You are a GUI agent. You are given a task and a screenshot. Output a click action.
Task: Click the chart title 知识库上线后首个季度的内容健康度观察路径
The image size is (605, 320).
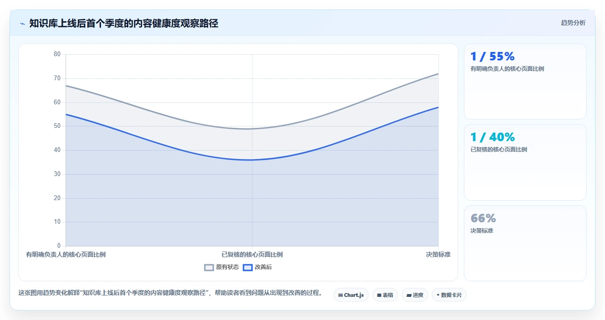124,23
